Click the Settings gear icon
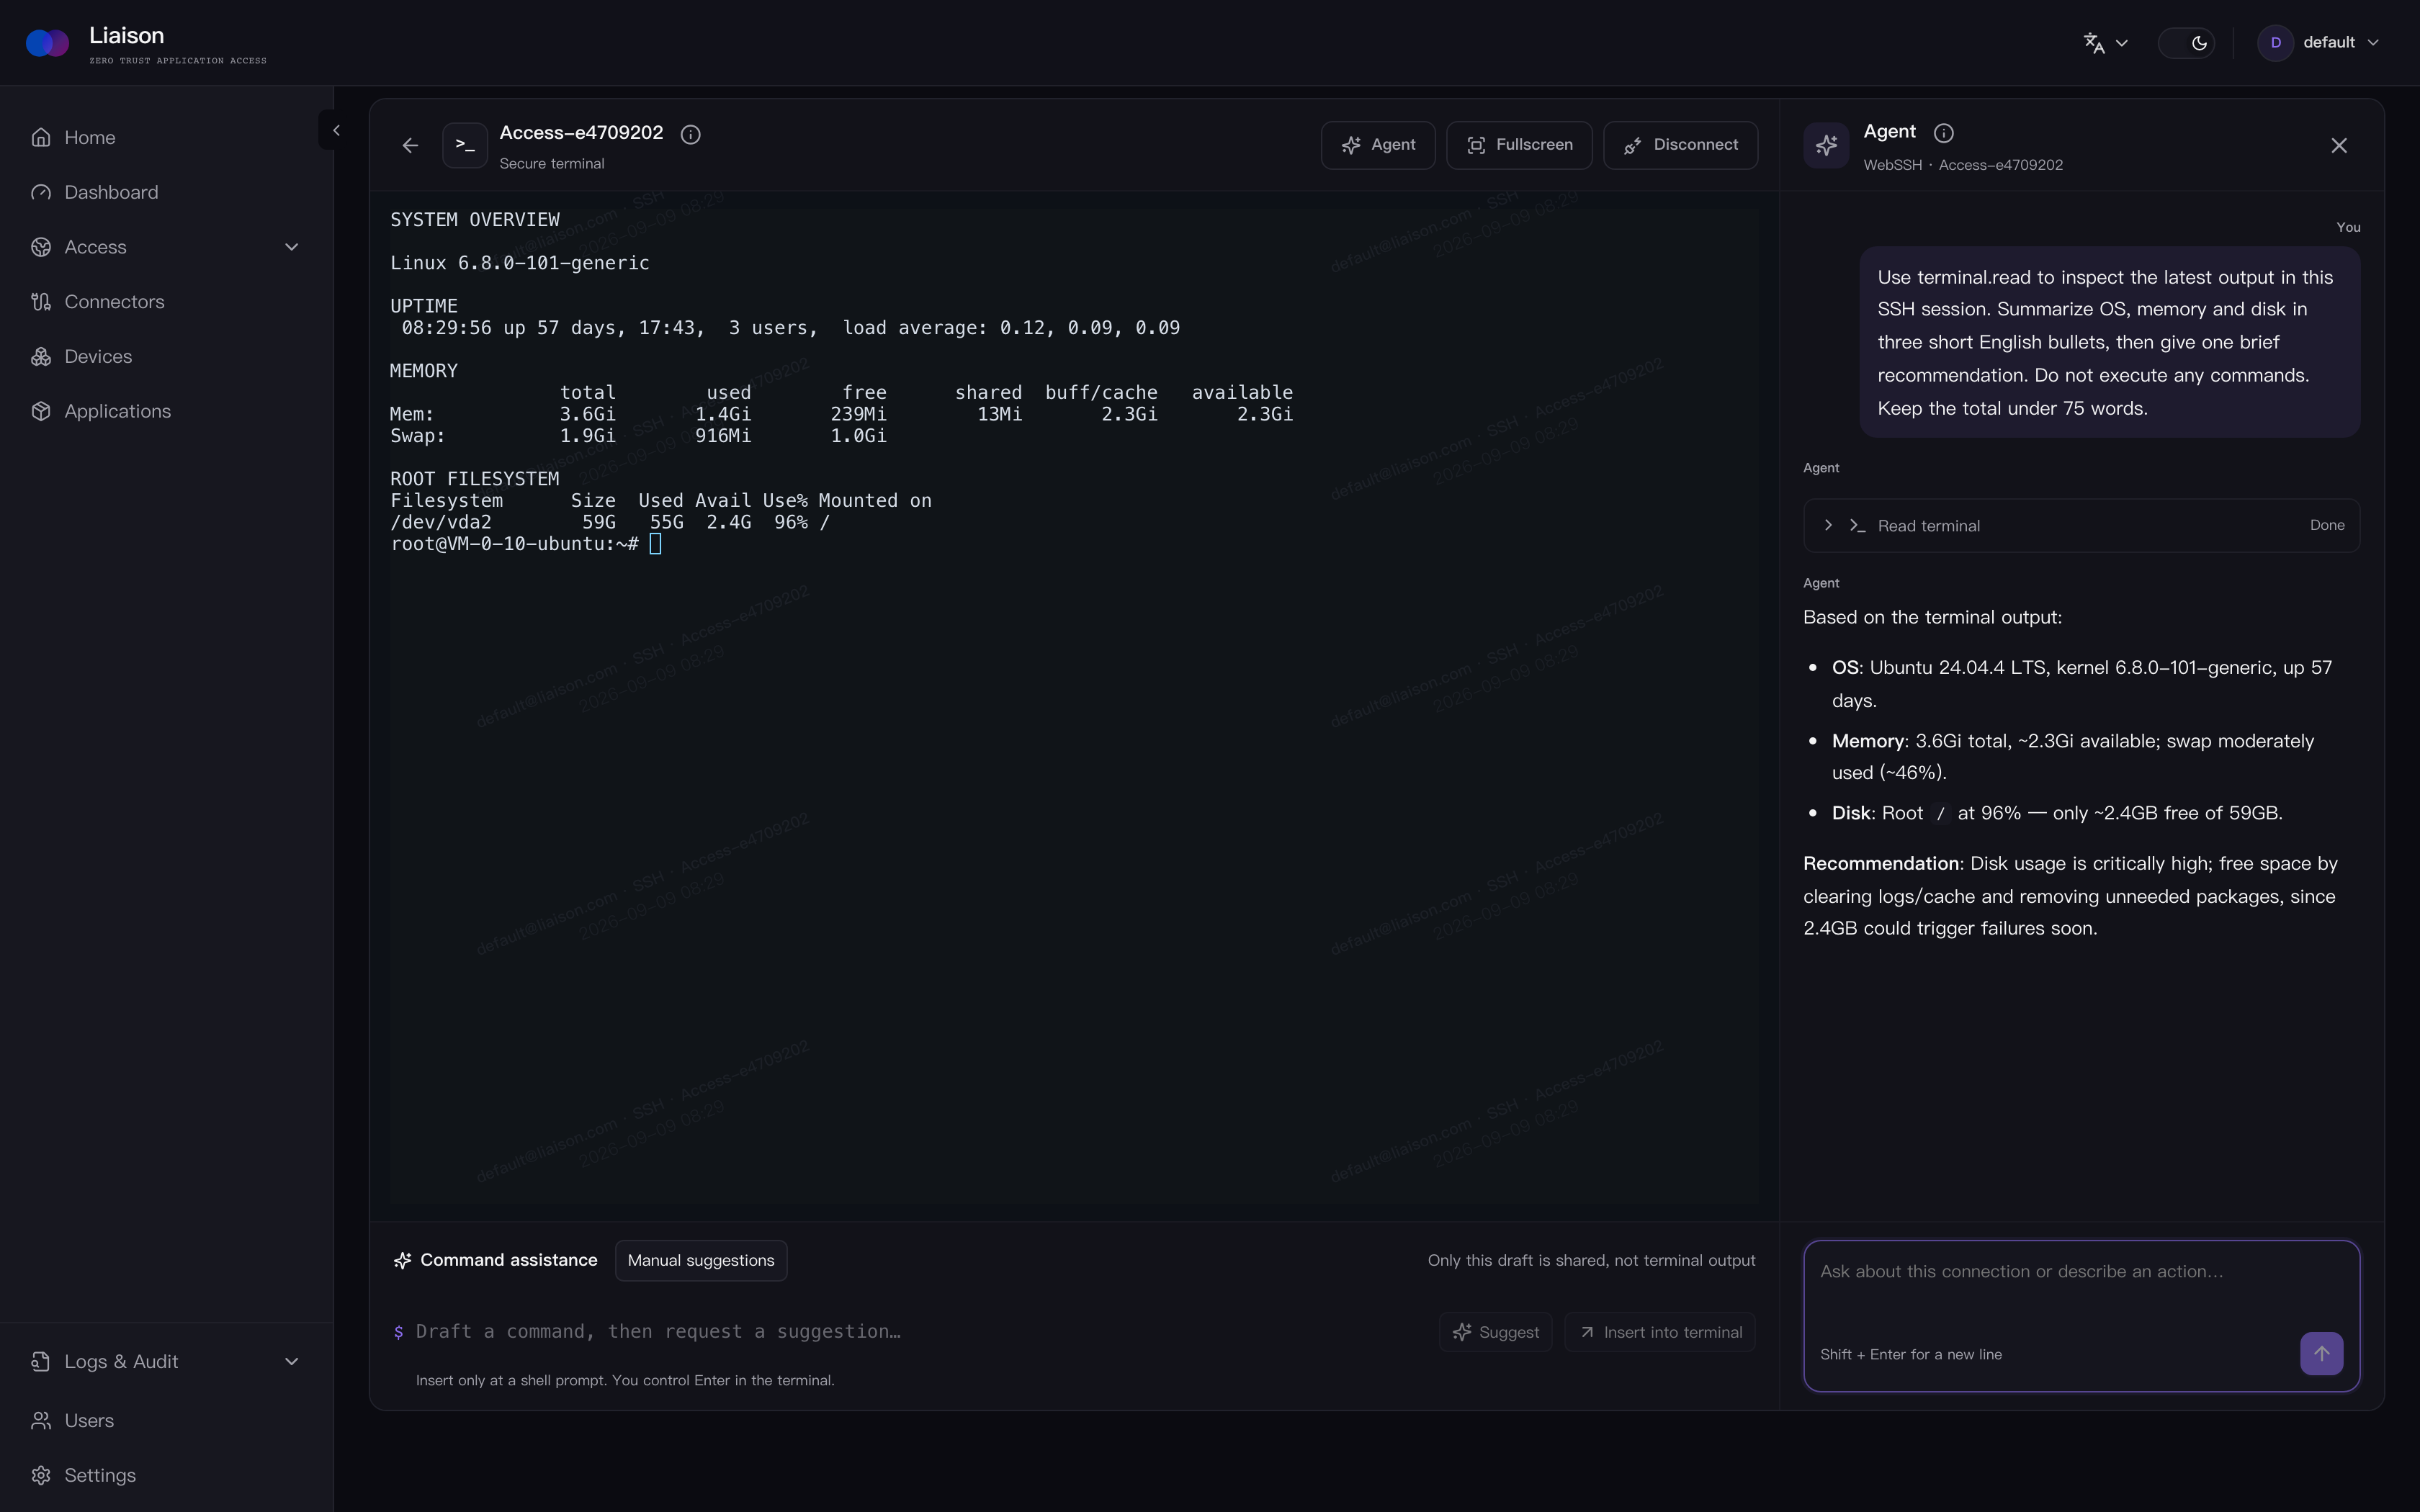 click(41, 1475)
